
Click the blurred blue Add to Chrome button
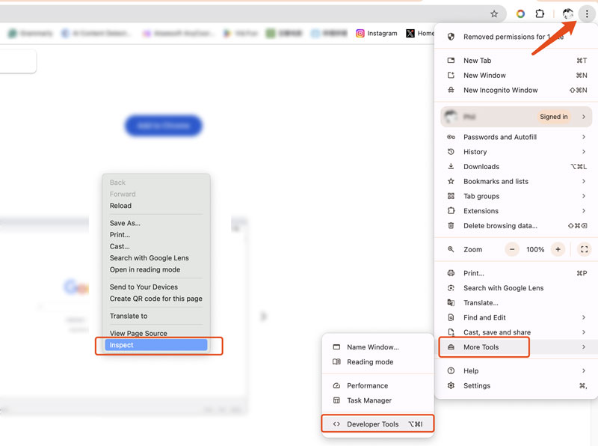(163, 126)
